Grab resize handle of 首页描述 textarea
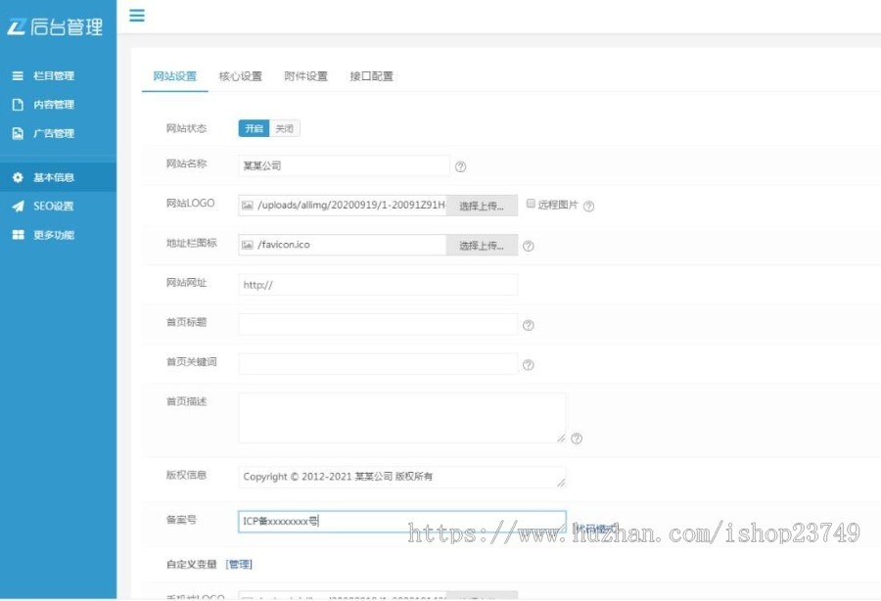 (561, 439)
